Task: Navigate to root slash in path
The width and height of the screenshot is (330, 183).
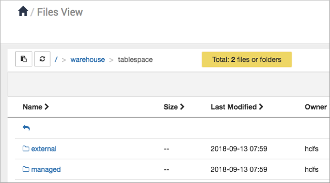Action: pos(56,59)
